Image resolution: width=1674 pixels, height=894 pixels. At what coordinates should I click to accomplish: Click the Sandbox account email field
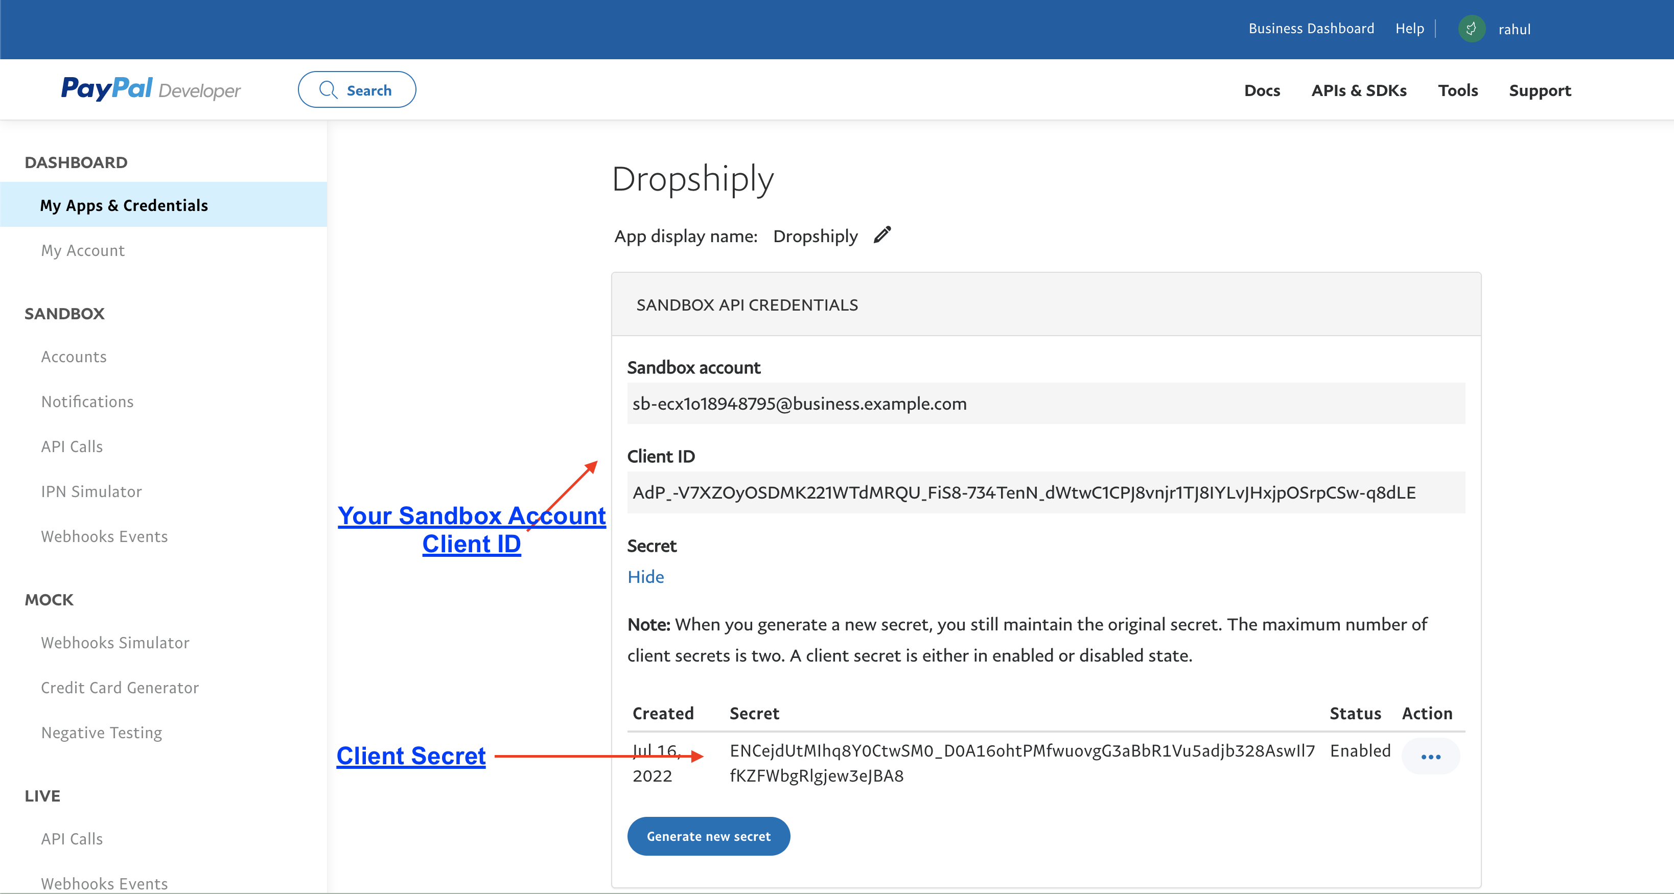tap(1045, 404)
